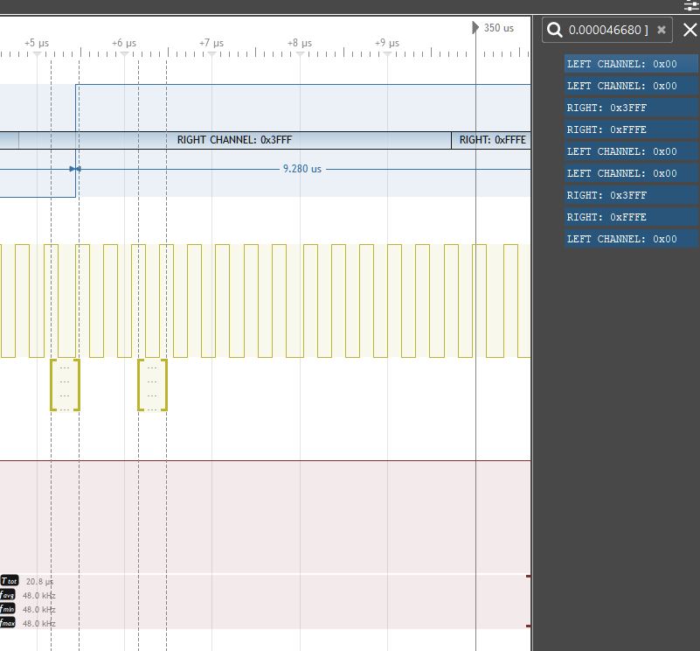The width and height of the screenshot is (700, 651).
Task: Select the second RIGHT: 0x3FFF result
Action: 630,195
